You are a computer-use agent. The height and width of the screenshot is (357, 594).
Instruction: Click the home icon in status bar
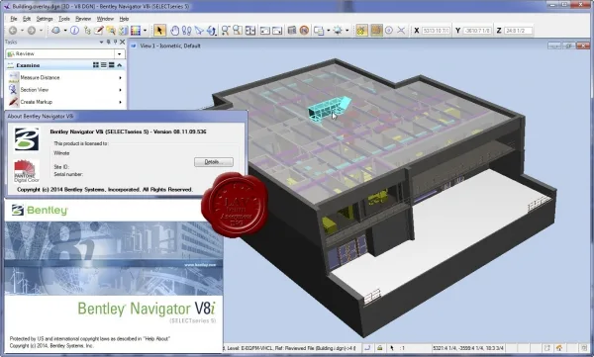click(x=559, y=348)
